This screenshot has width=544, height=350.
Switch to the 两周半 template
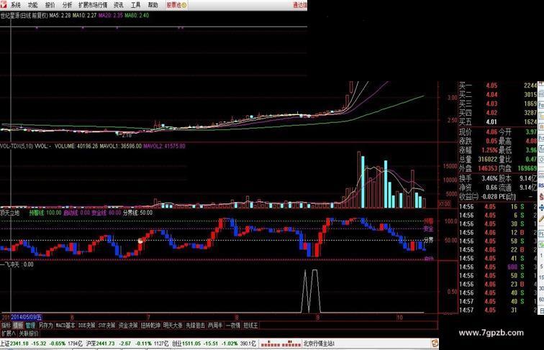click(215, 325)
